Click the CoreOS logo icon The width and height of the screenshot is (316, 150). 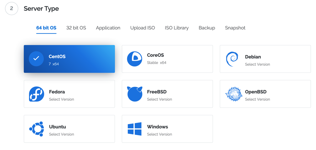click(135, 59)
